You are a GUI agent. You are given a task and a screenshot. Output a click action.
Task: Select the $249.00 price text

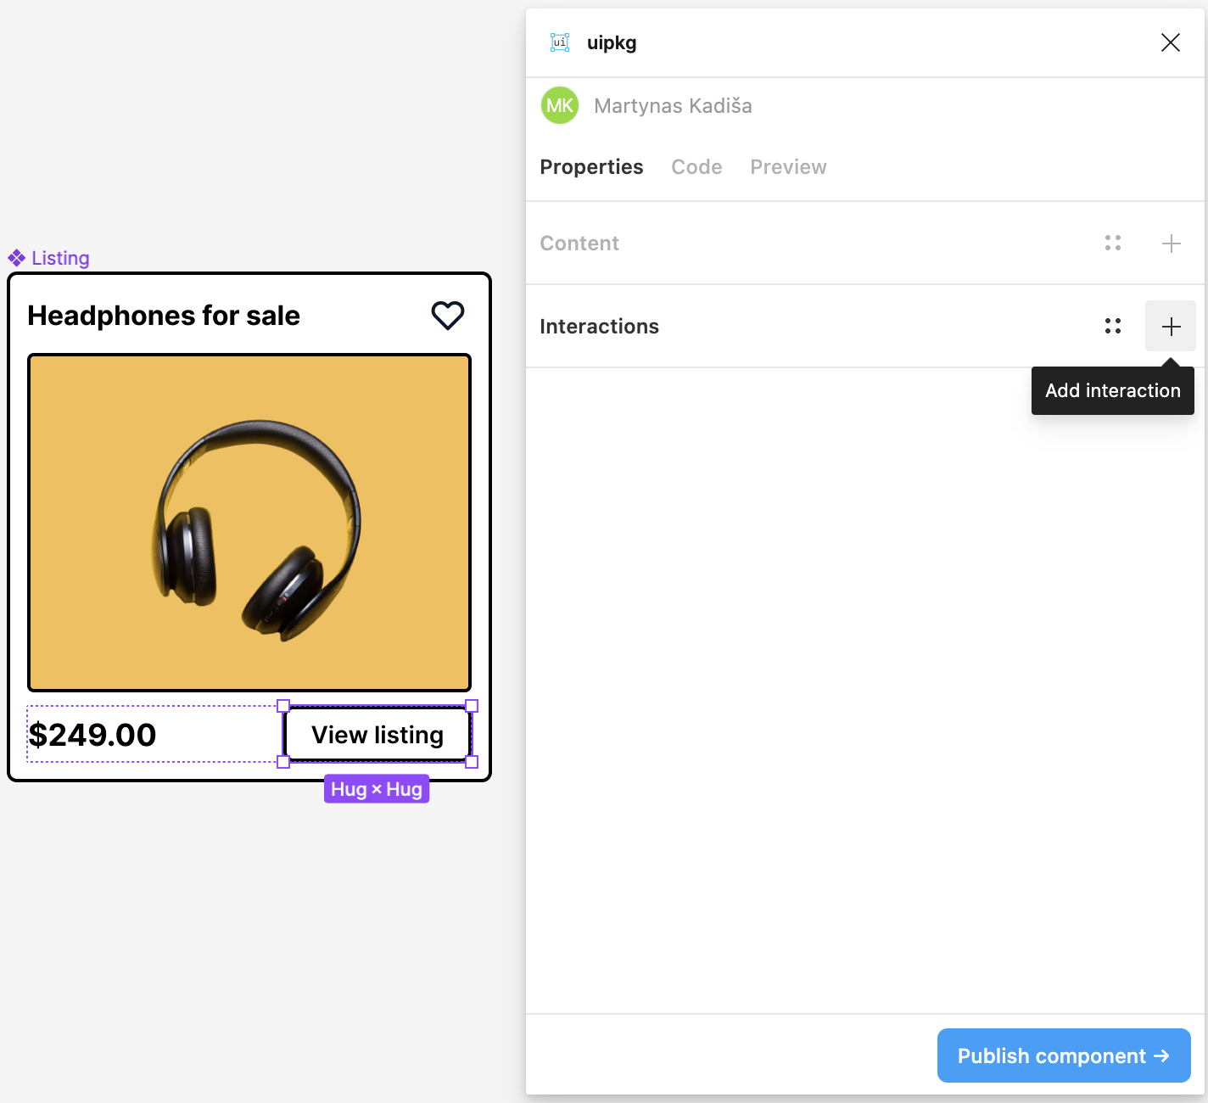tap(92, 735)
